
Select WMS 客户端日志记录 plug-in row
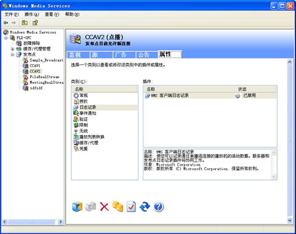[x=210, y=95]
